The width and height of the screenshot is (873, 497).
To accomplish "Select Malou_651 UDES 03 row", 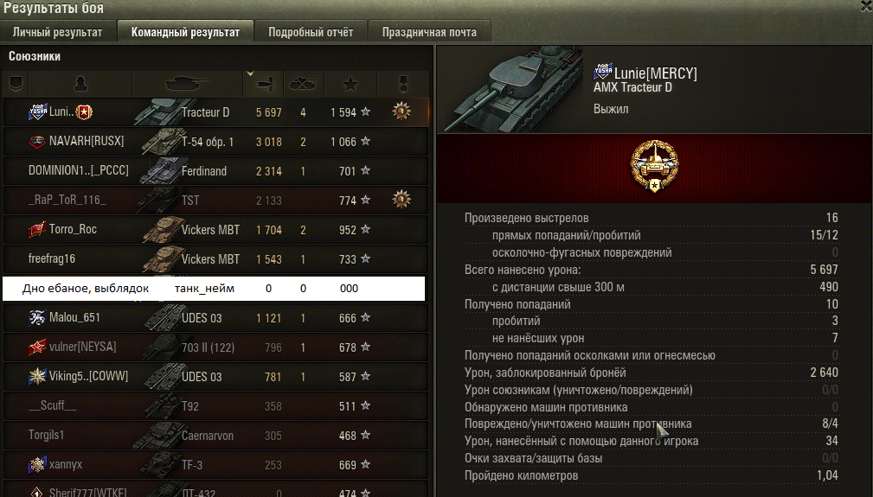I will (216, 317).
